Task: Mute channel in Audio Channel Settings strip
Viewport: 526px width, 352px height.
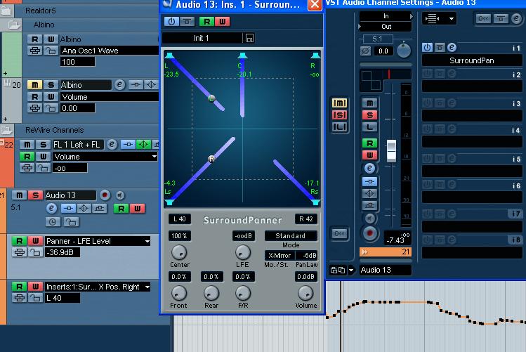Action: 369,103
